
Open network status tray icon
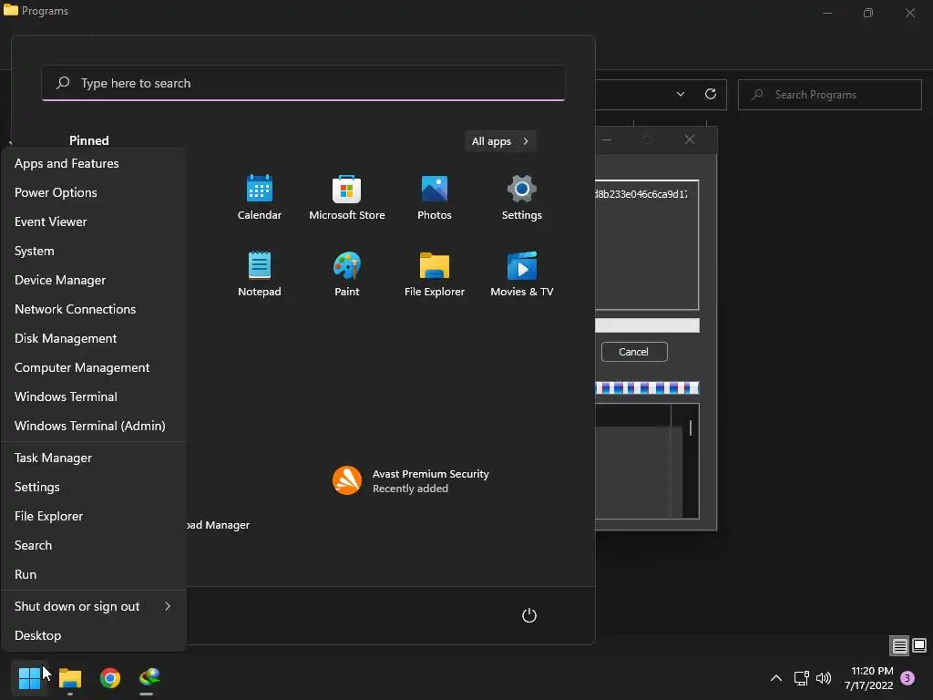[x=802, y=678]
